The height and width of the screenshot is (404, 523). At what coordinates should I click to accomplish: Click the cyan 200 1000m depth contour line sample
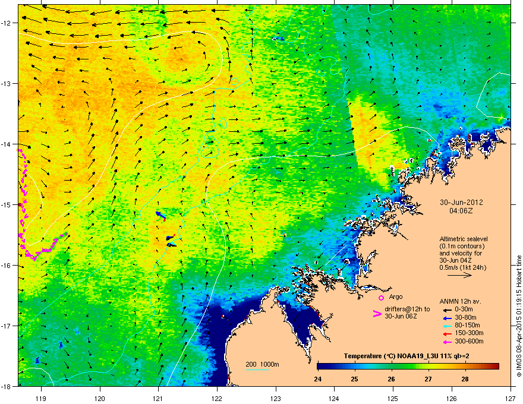click(x=258, y=370)
